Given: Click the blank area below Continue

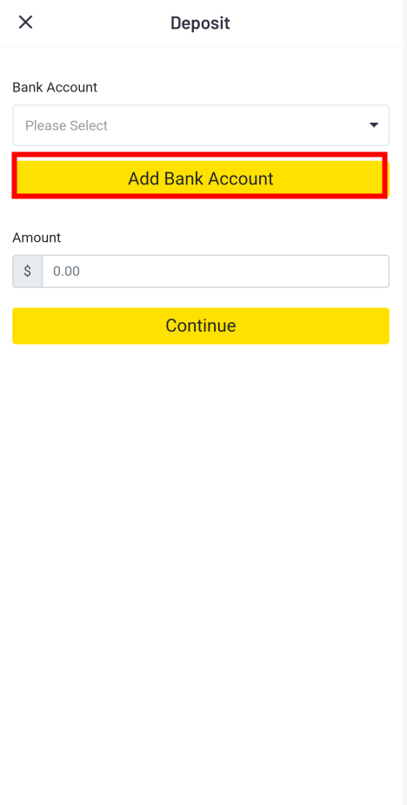Looking at the screenshot, I should [x=203, y=565].
